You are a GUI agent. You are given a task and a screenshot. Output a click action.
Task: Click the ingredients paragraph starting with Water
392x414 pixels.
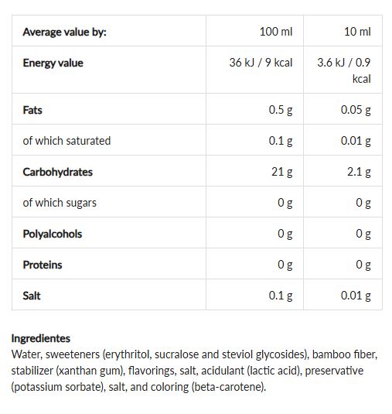(x=194, y=371)
